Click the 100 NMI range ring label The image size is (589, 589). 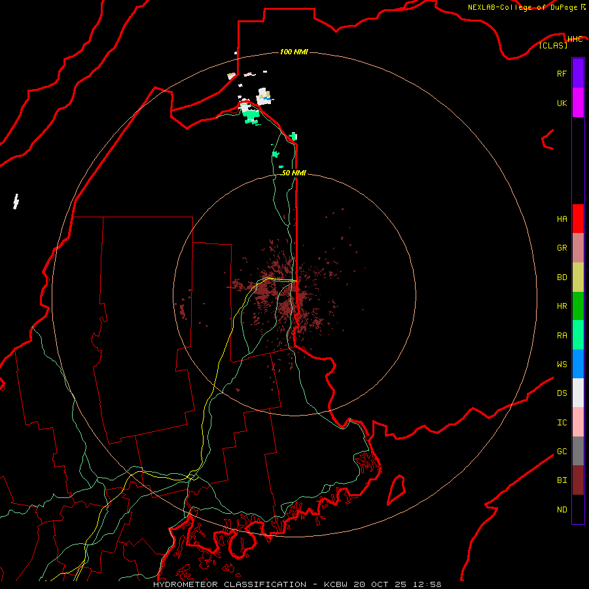(x=294, y=52)
